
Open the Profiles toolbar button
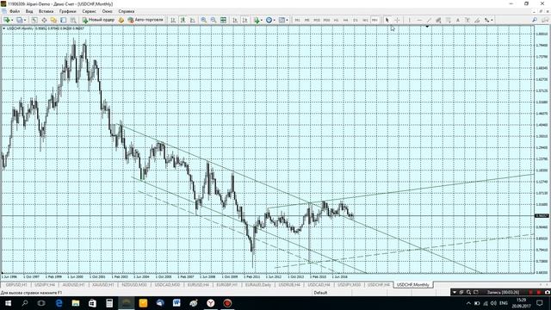click(x=19, y=20)
